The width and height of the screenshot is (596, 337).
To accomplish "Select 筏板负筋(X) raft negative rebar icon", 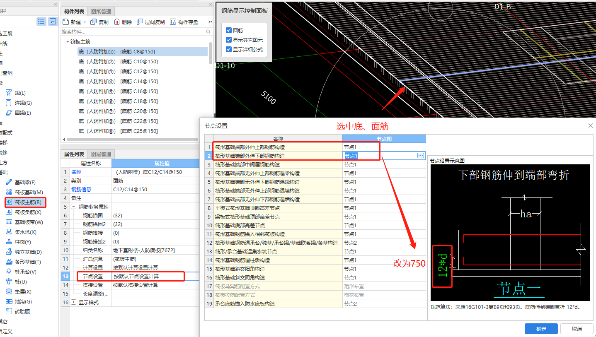I will [x=9, y=212].
